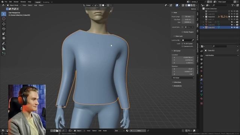Open the Edit menu

tap(10, 1)
